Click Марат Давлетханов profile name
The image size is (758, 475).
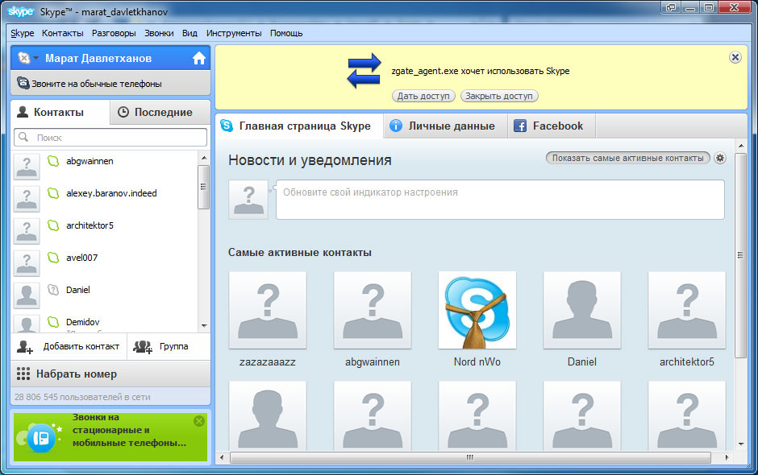[98, 59]
